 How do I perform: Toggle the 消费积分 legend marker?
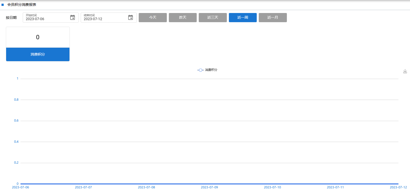201,70
